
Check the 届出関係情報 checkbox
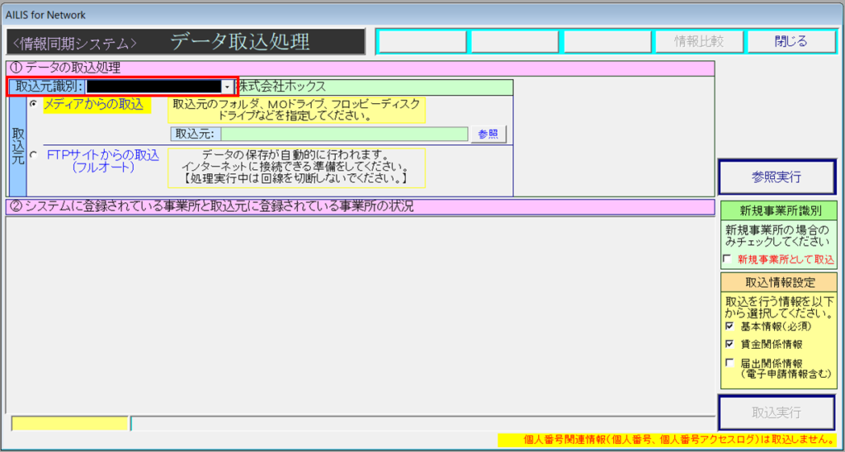[727, 362]
